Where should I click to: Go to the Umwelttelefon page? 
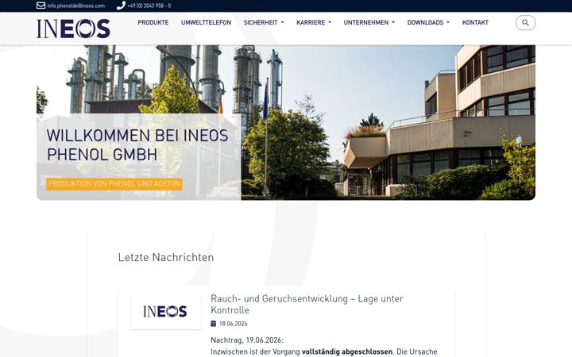pyautogui.click(x=206, y=22)
